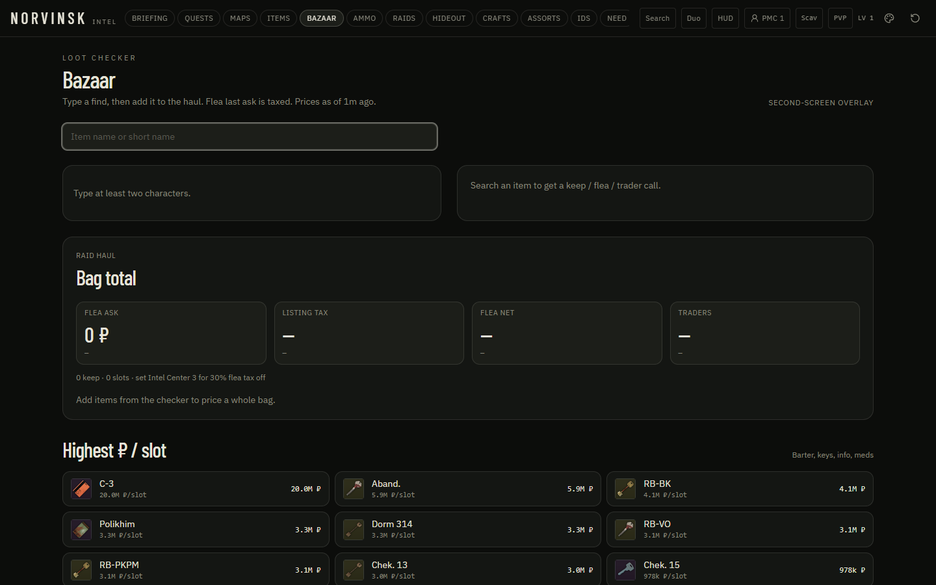Open the Crafts tab

(x=497, y=18)
